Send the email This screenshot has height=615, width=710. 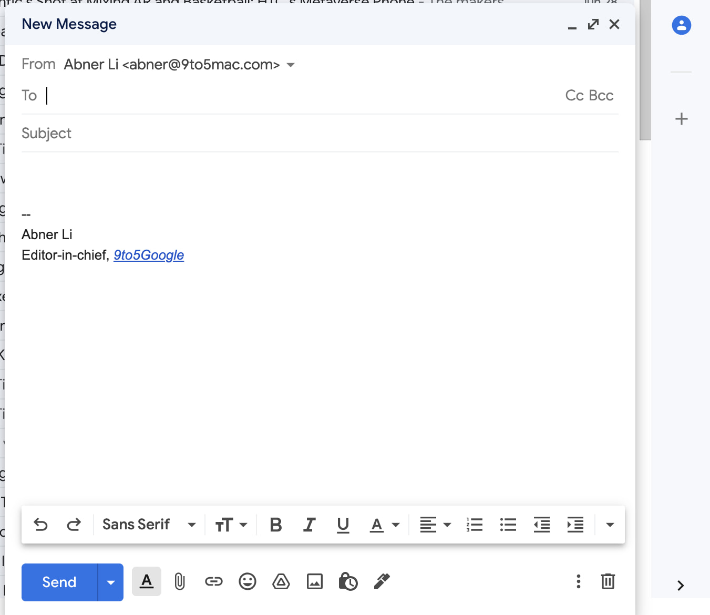[x=58, y=582]
